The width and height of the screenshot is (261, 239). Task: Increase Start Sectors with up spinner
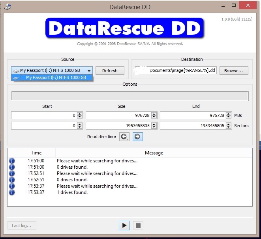[x=80, y=124]
